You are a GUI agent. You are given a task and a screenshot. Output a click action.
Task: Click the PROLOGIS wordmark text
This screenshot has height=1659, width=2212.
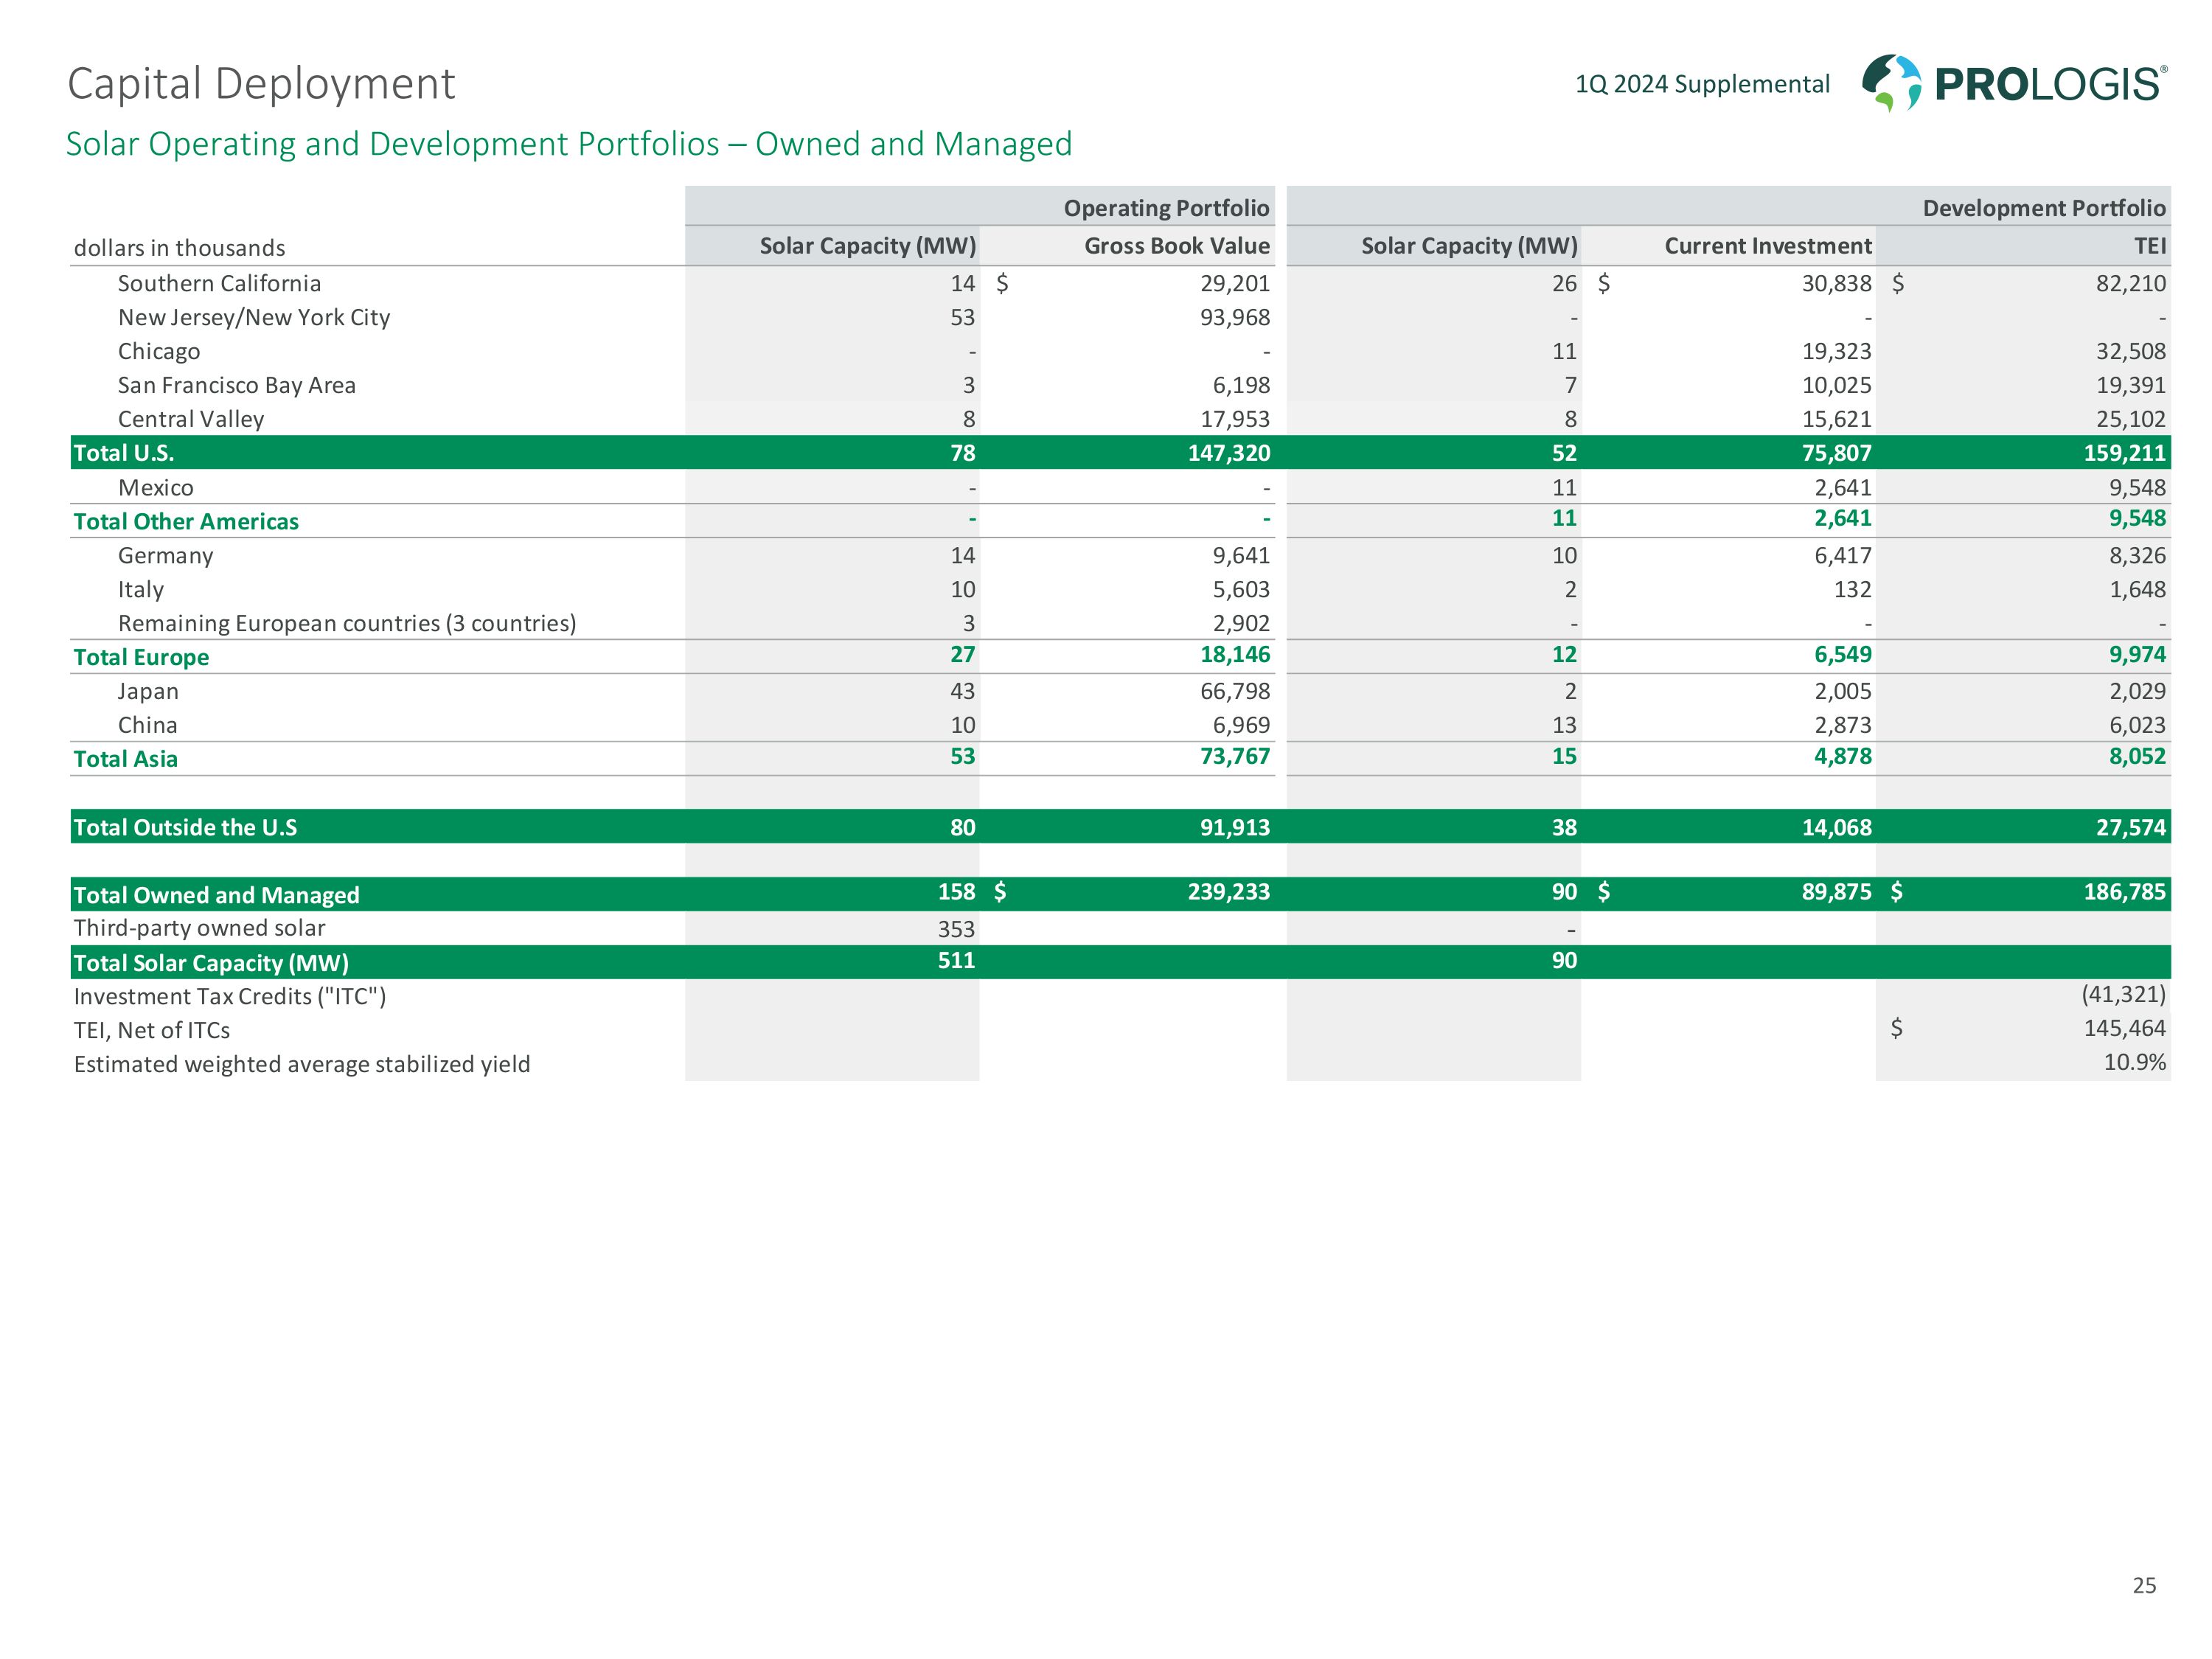(x=2049, y=84)
